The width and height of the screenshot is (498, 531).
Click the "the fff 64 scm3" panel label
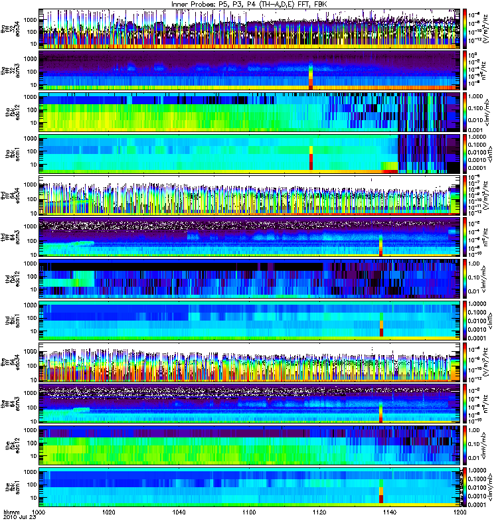point(10,404)
